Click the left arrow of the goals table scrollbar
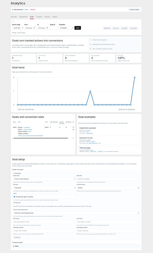The image size is (153, 253). coord(13,138)
